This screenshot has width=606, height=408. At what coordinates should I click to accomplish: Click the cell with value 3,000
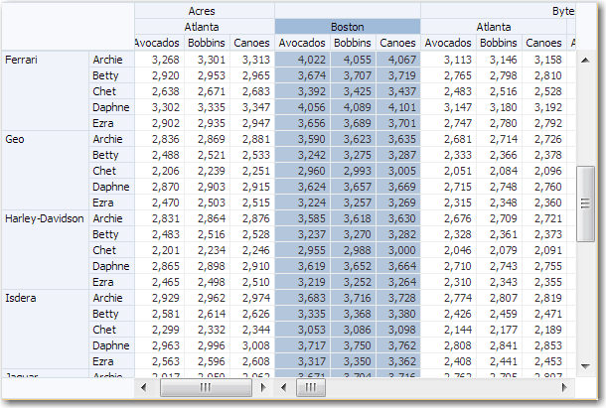[397, 250]
